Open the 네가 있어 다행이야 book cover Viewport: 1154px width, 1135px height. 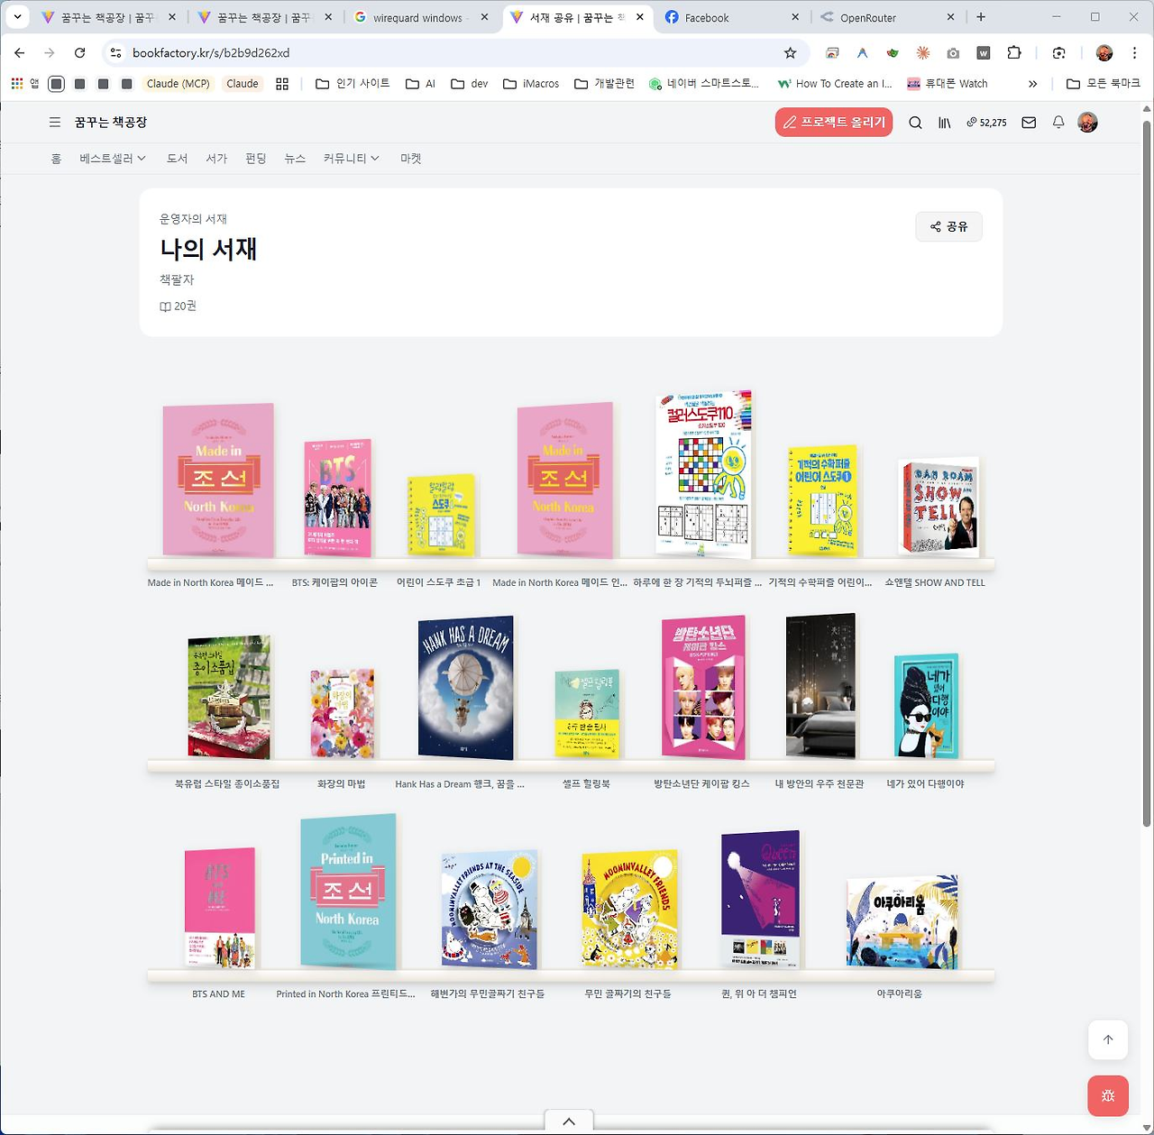pos(926,706)
